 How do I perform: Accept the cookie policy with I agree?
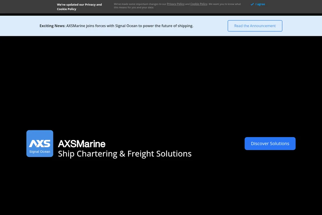[258, 4]
